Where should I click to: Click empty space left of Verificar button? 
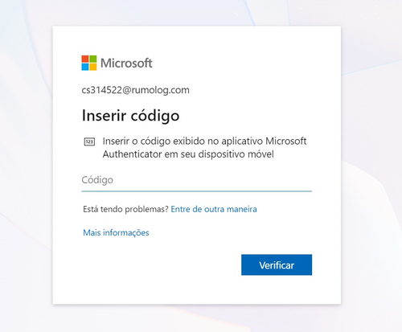point(161,264)
